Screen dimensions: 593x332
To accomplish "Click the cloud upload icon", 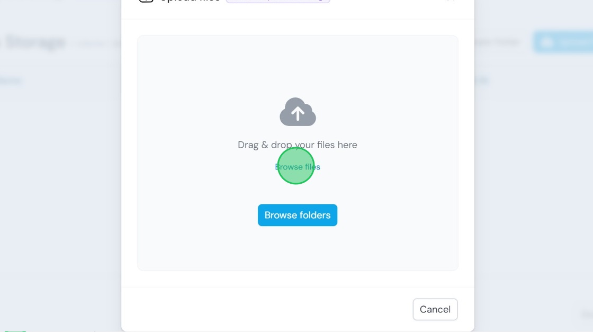I will point(298,112).
